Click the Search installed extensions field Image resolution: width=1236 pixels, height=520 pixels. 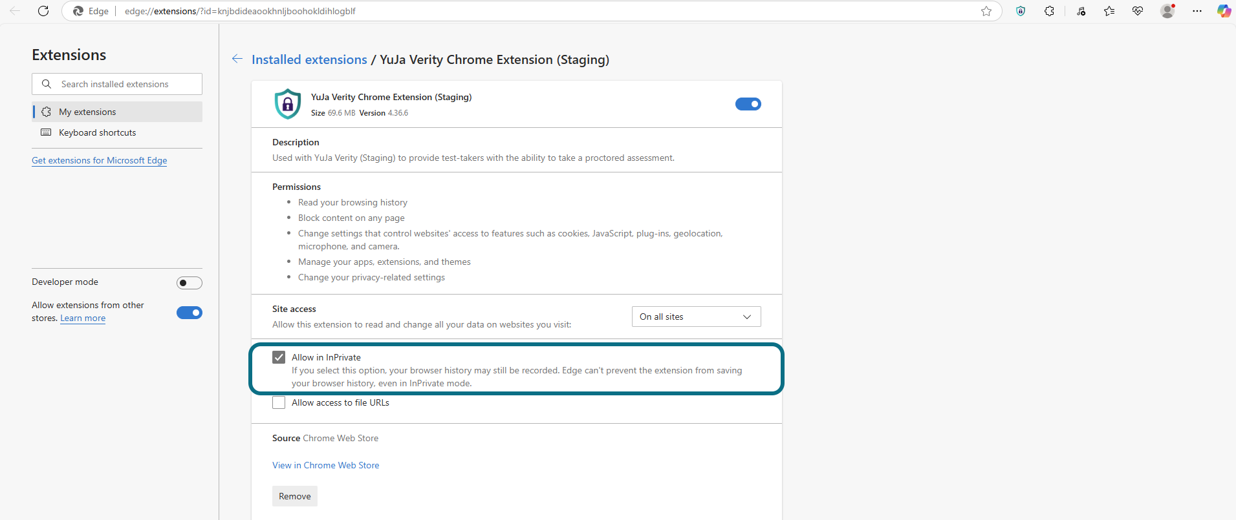click(116, 83)
